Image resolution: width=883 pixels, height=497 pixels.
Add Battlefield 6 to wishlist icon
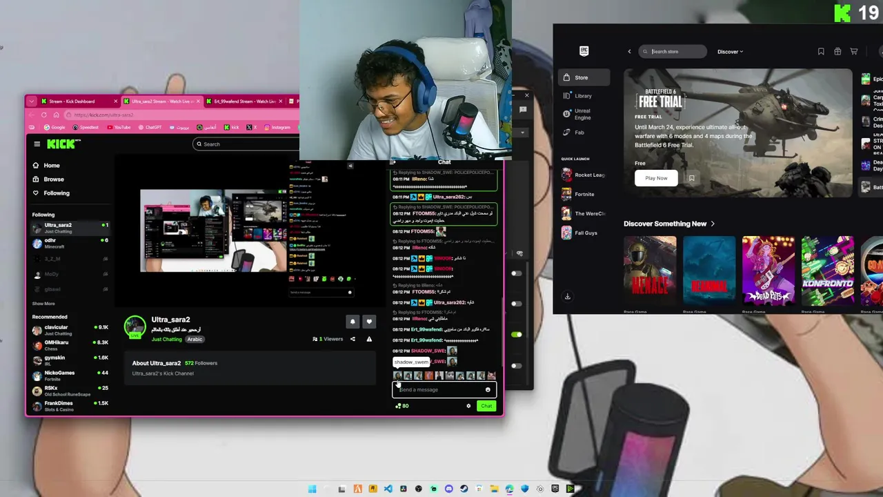coord(691,178)
